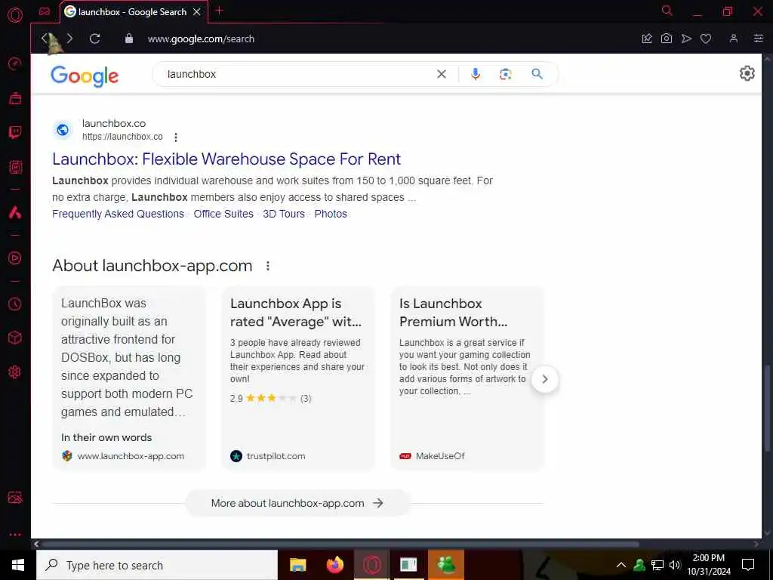Click the horizontal scrollbar left arrow
The width and height of the screenshot is (773, 580).
(x=35, y=544)
